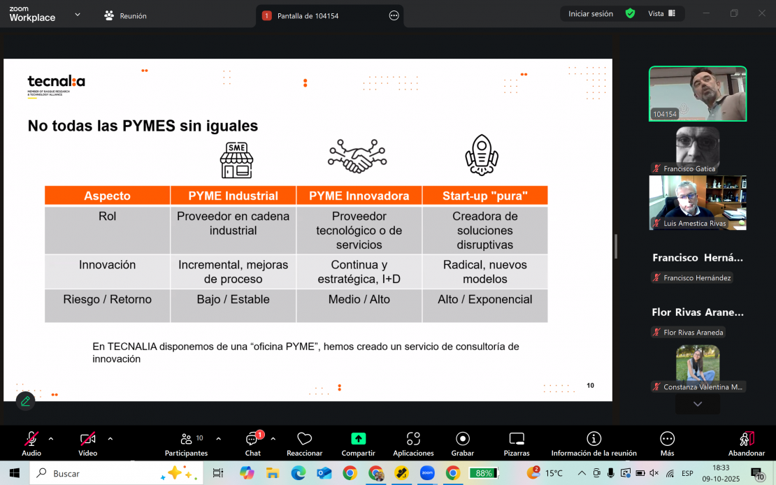Open the Pizarras whiteboards icon
Screen dimensions: 776x485
(x=517, y=439)
